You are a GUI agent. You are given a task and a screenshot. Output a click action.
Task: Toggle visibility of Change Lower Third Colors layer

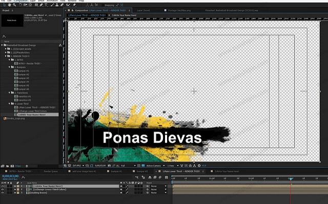click(x=3, y=189)
